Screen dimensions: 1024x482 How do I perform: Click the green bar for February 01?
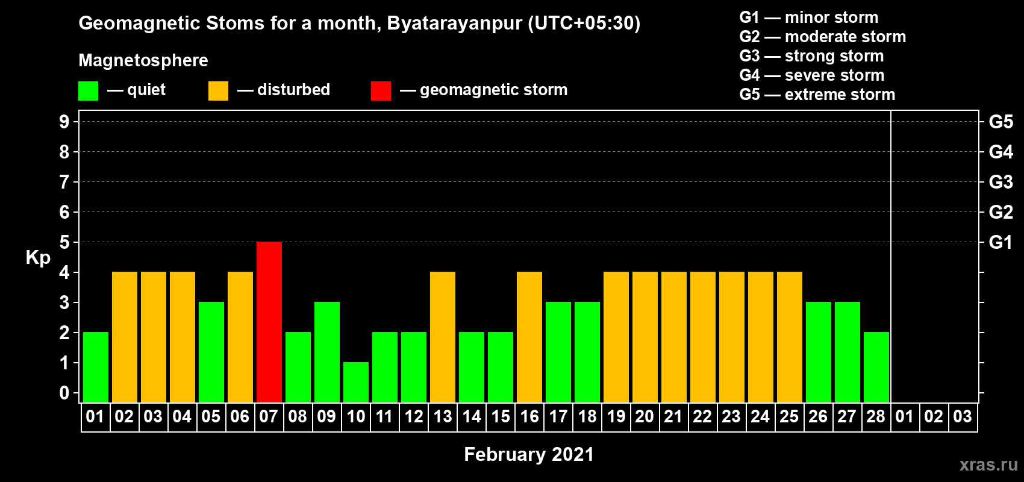click(x=96, y=367)
